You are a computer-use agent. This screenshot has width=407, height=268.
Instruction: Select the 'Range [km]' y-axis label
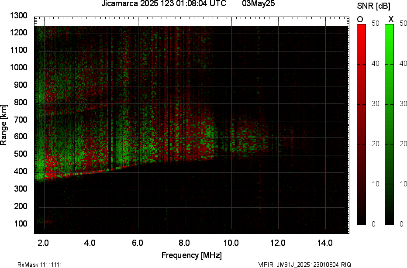(4, 125)
